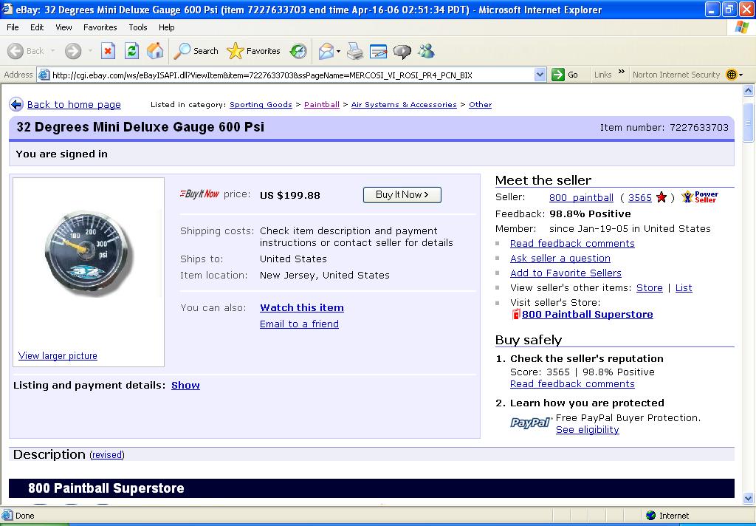Launch Messenger from the toolbar icon

426,51
